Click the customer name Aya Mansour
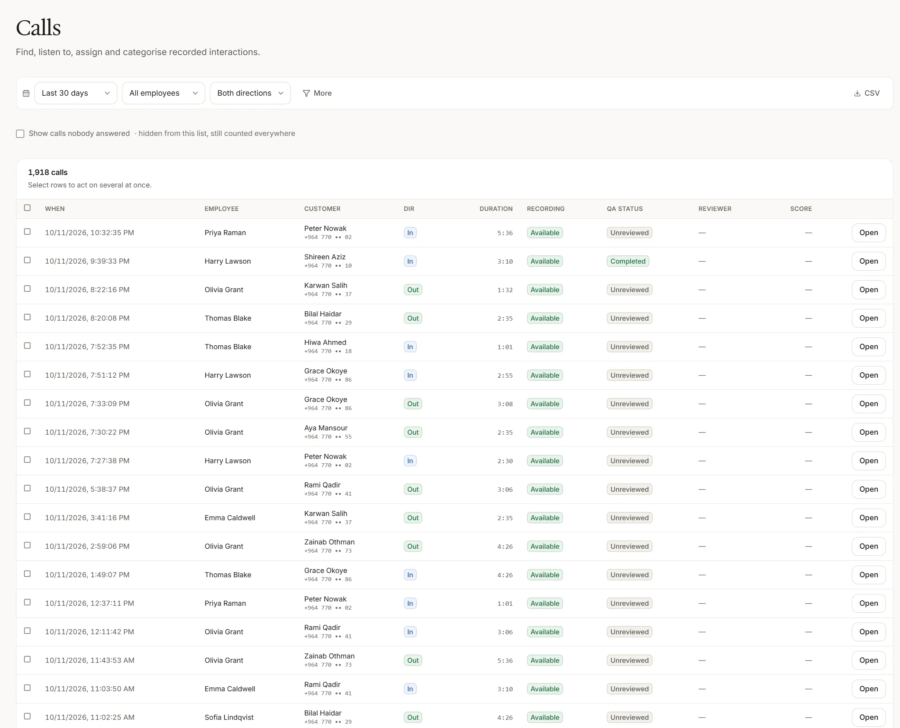 pyautogui.click(x=326, y=428)
